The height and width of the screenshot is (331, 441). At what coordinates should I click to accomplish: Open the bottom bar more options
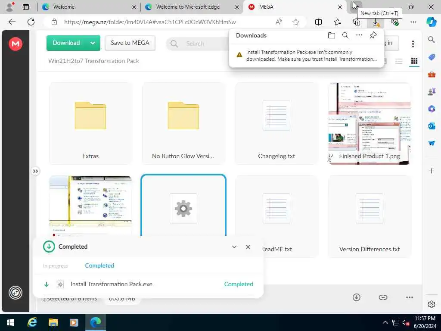pos(410,297)
